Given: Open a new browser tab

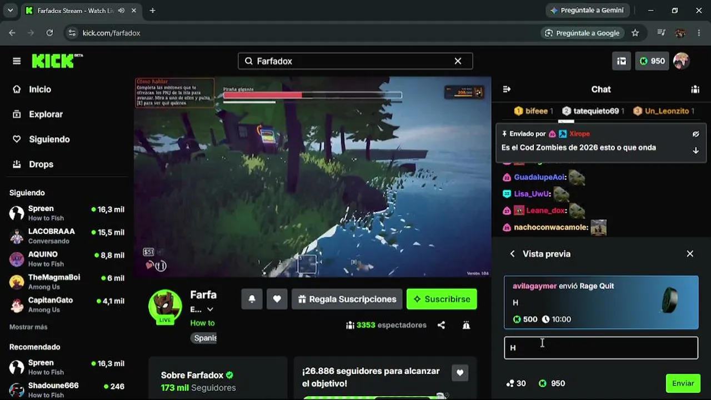Looking at the screenshot, I should pos(152,11).
